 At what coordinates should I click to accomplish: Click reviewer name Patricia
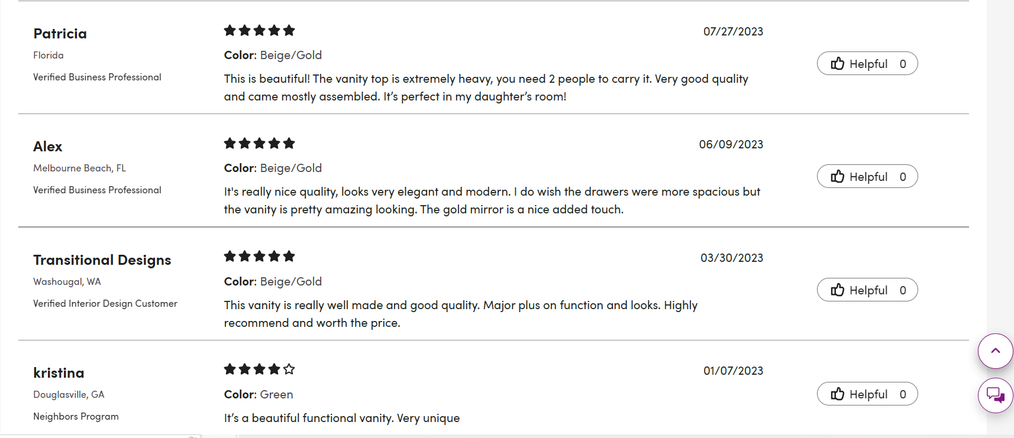click(x=60, y=34)
